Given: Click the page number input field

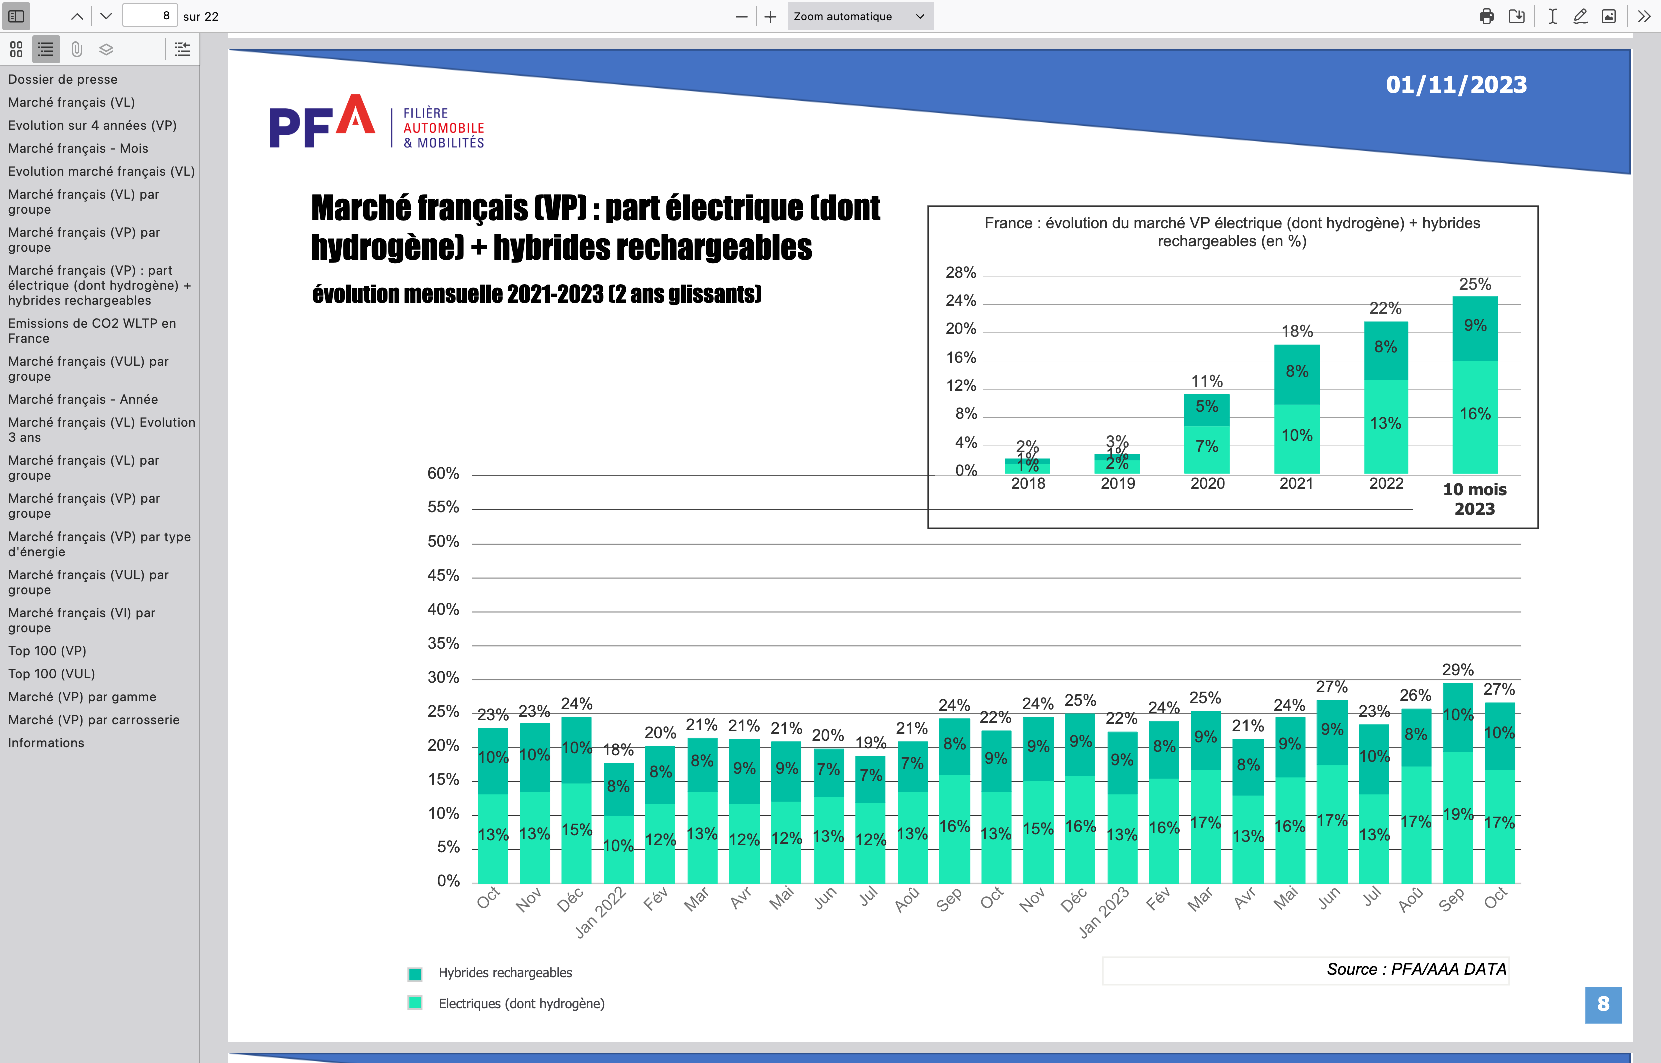Looking at the screenshot, I should pyautogui.click(x=150, y=16).
